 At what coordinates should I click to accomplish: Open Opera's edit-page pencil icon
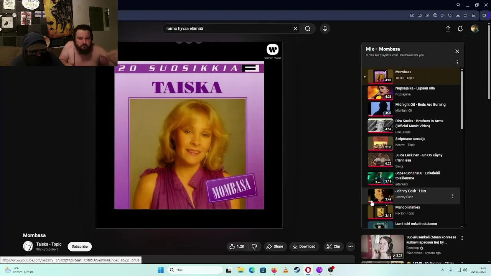point(412,16)
